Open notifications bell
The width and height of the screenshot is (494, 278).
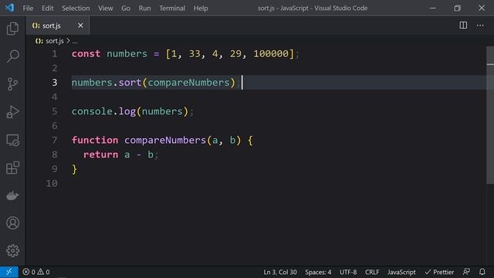[x=482, y=272]
